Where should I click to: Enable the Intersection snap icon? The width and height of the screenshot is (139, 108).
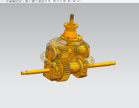pyautogui.click(x=30, y=1)
